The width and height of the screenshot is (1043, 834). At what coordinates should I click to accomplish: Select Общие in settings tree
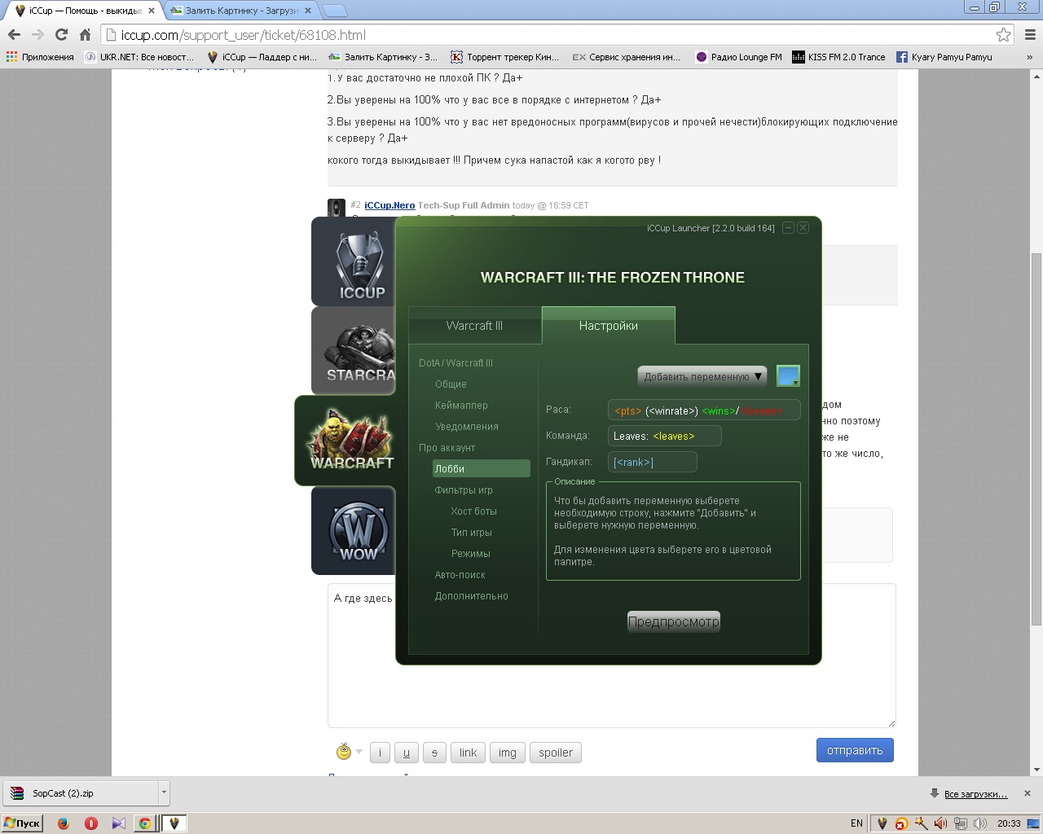click(x=451, y=384)
